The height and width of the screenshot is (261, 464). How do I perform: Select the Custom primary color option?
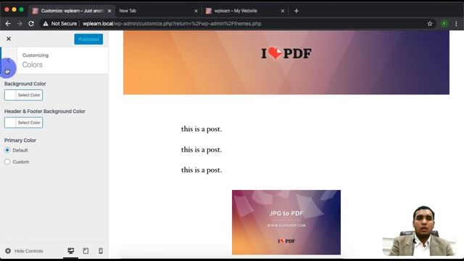coord(7,162)
